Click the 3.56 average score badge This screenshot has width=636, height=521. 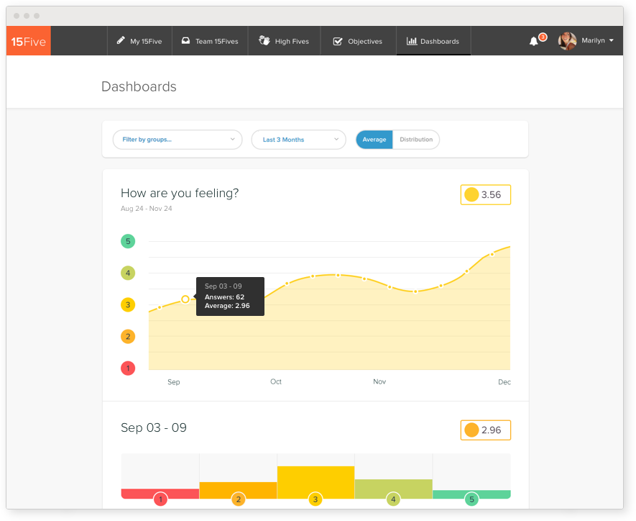(485, 194)
